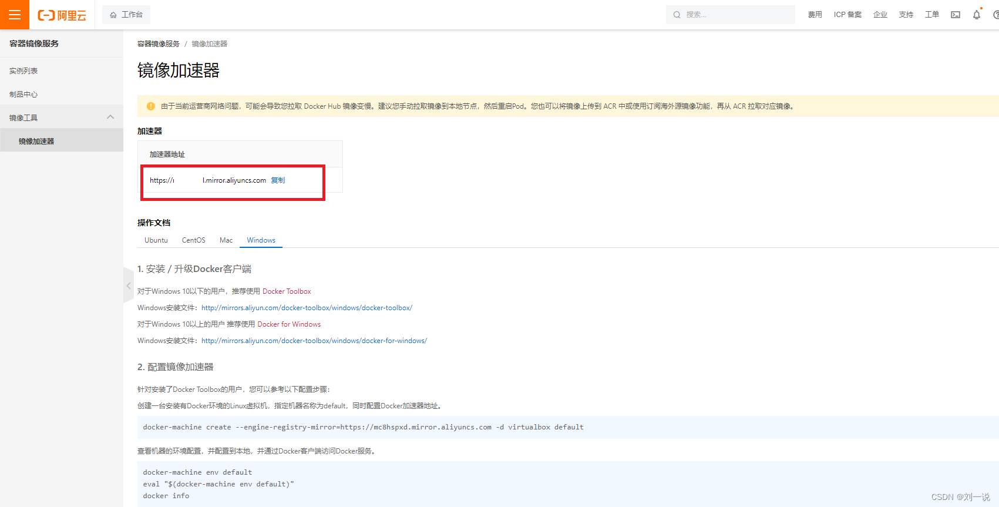Open the hamburger main menu
Screen dimensions: 999x507
[x=15, y=15]
